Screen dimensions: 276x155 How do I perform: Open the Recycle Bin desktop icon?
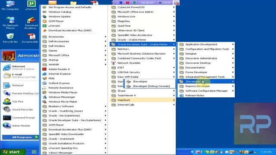10,38
